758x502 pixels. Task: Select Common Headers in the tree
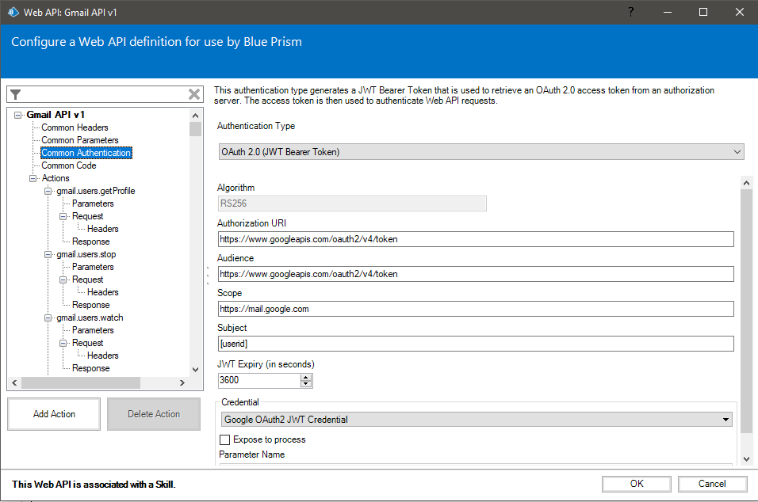click(x=75, y=127)
